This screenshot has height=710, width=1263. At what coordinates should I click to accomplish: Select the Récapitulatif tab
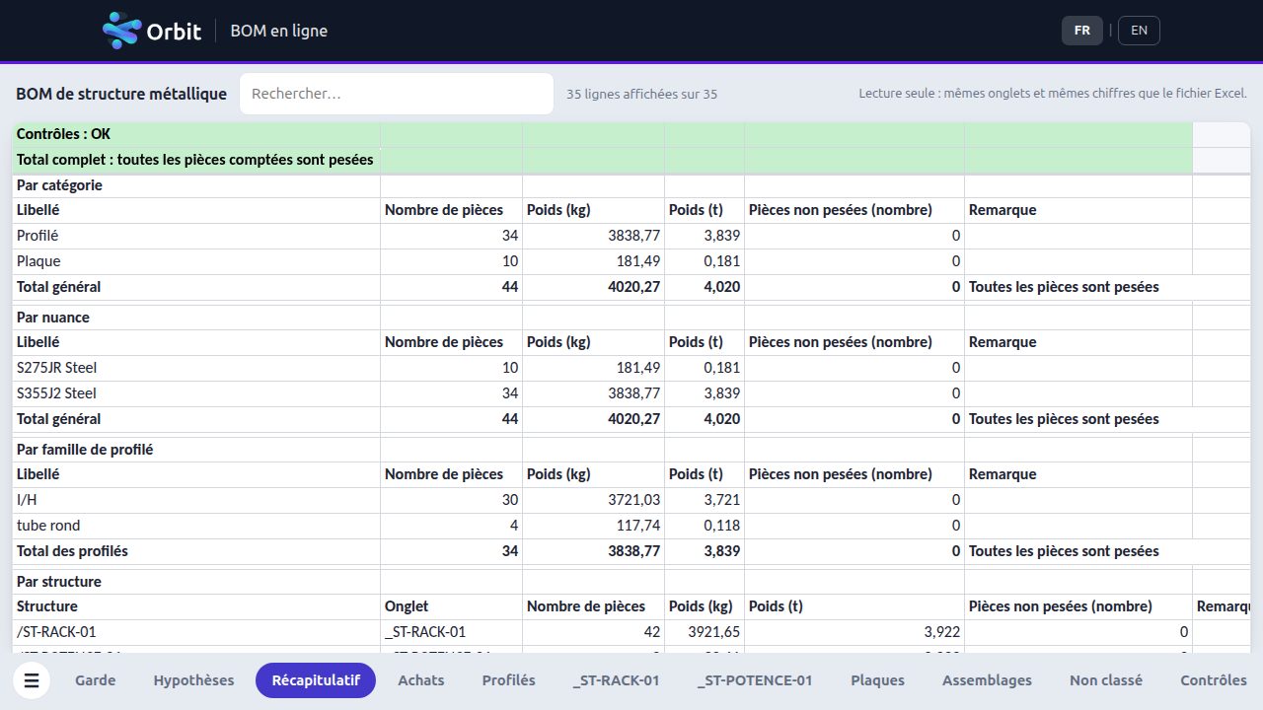pos(316,680)
